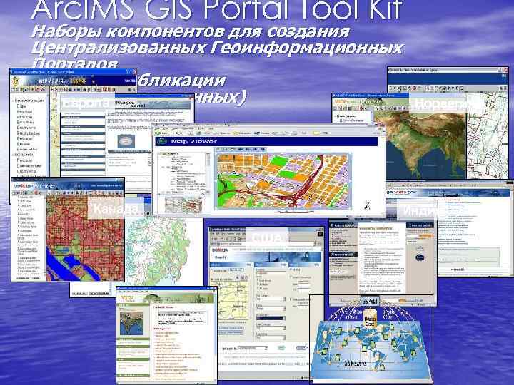Click the black-and-white cadastral line map
This screenshot has width=514, height=385.
(x=487, y=135)
